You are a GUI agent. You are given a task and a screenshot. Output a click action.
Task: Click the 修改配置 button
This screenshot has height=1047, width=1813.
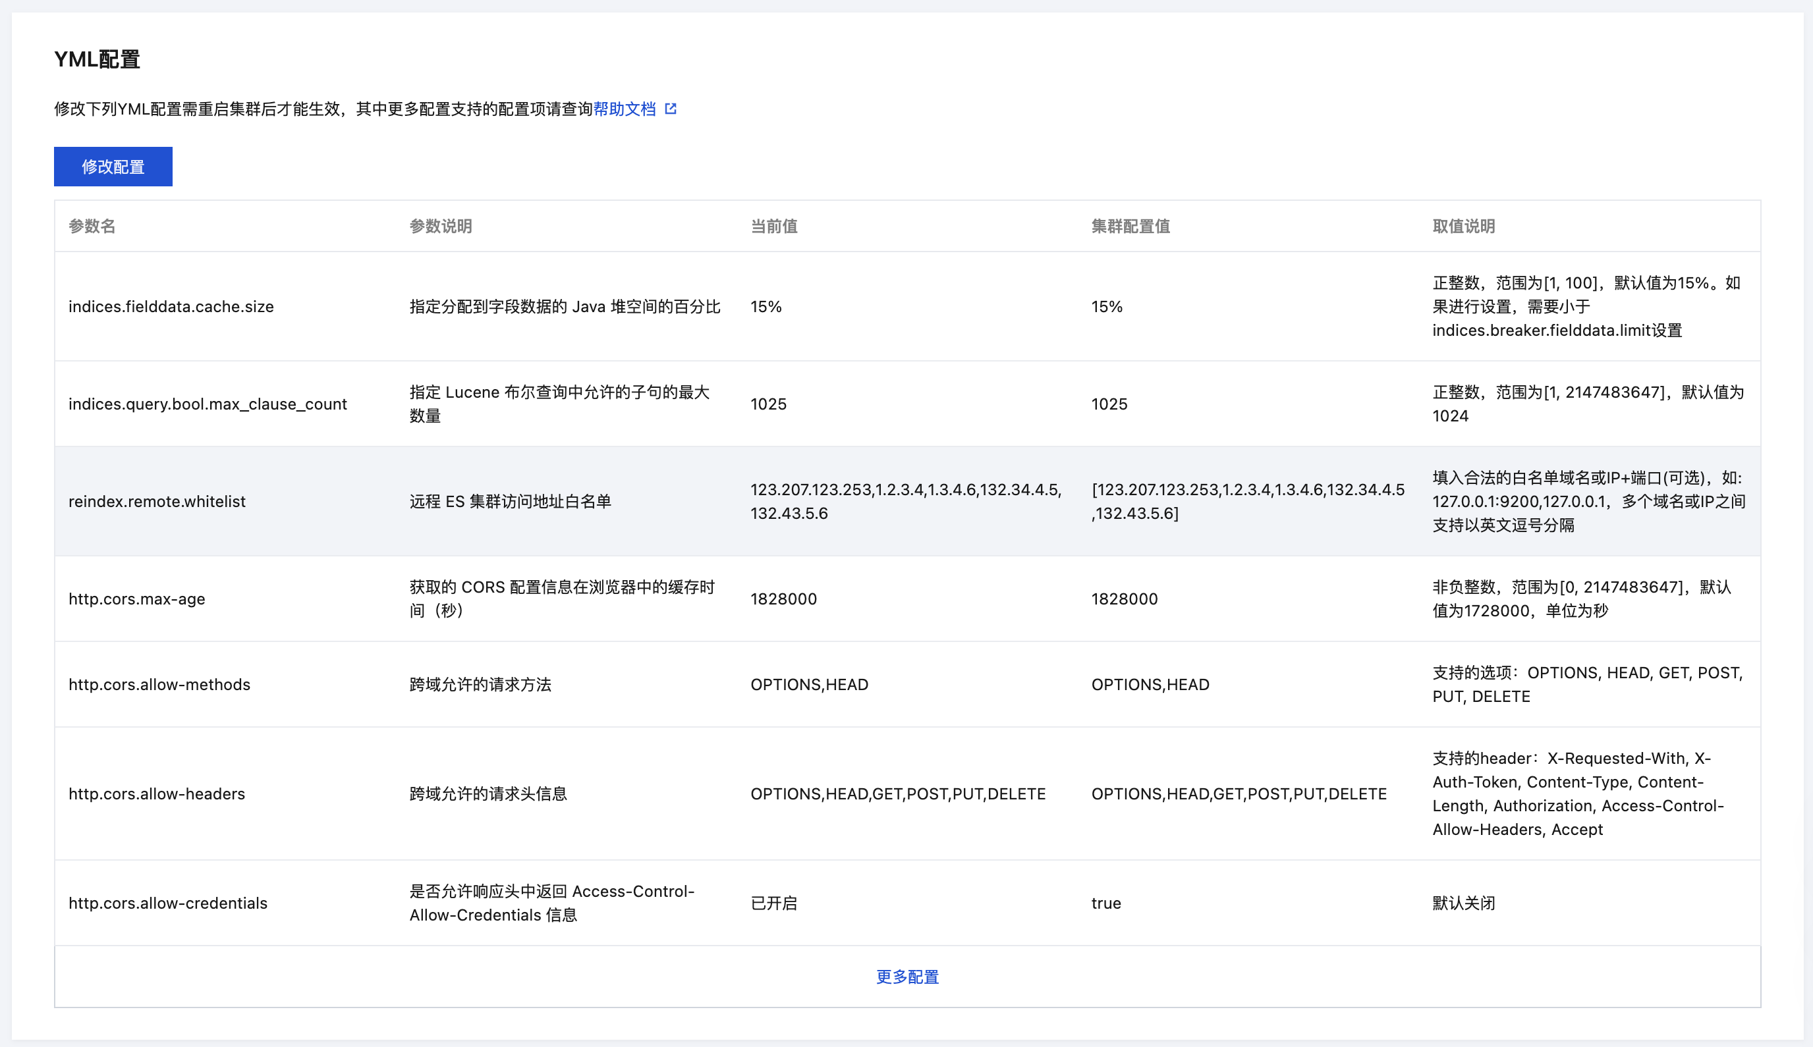click(x=113, y=167)
